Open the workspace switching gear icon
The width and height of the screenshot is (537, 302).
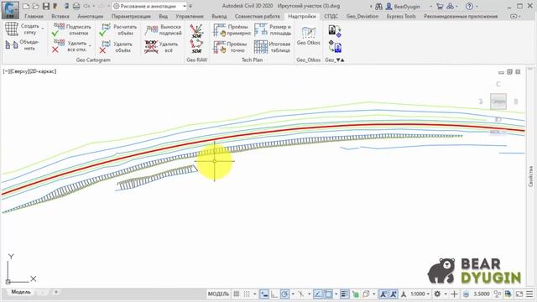(x=437, y=294)
